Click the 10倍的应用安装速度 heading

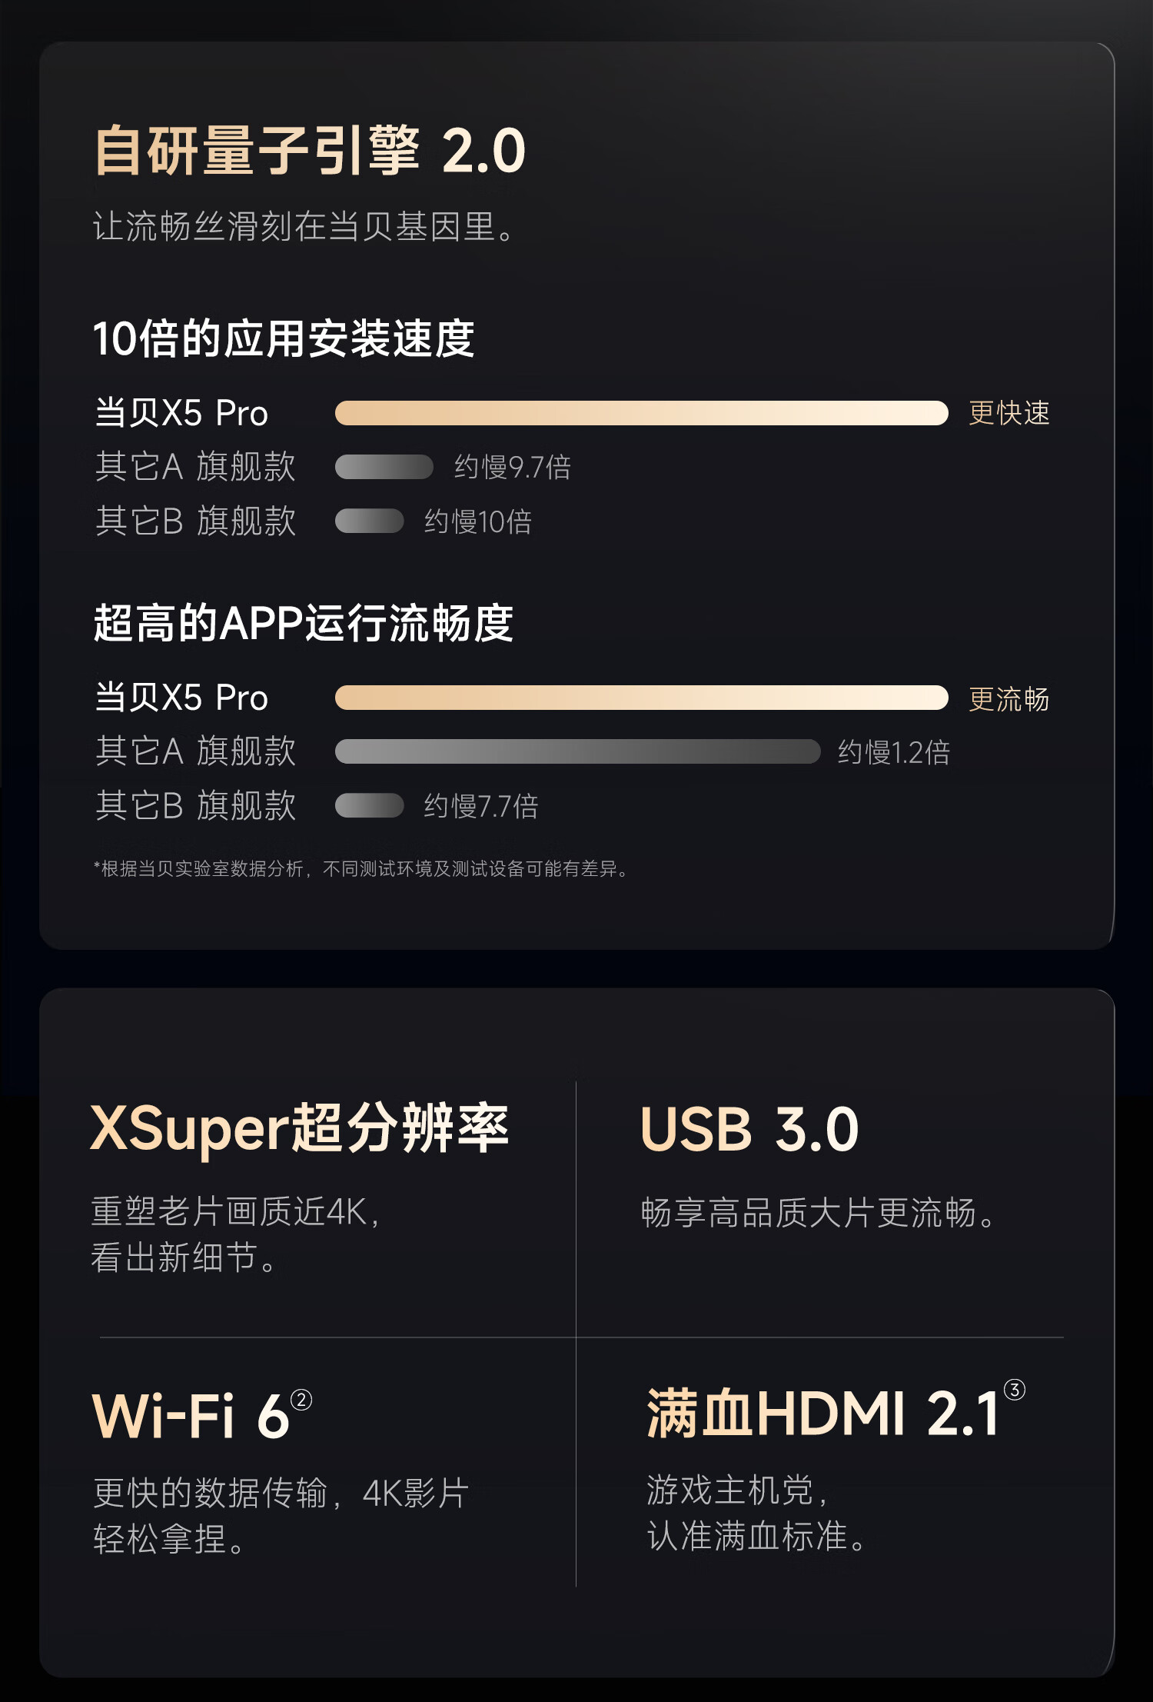click(x=284, y=338)
